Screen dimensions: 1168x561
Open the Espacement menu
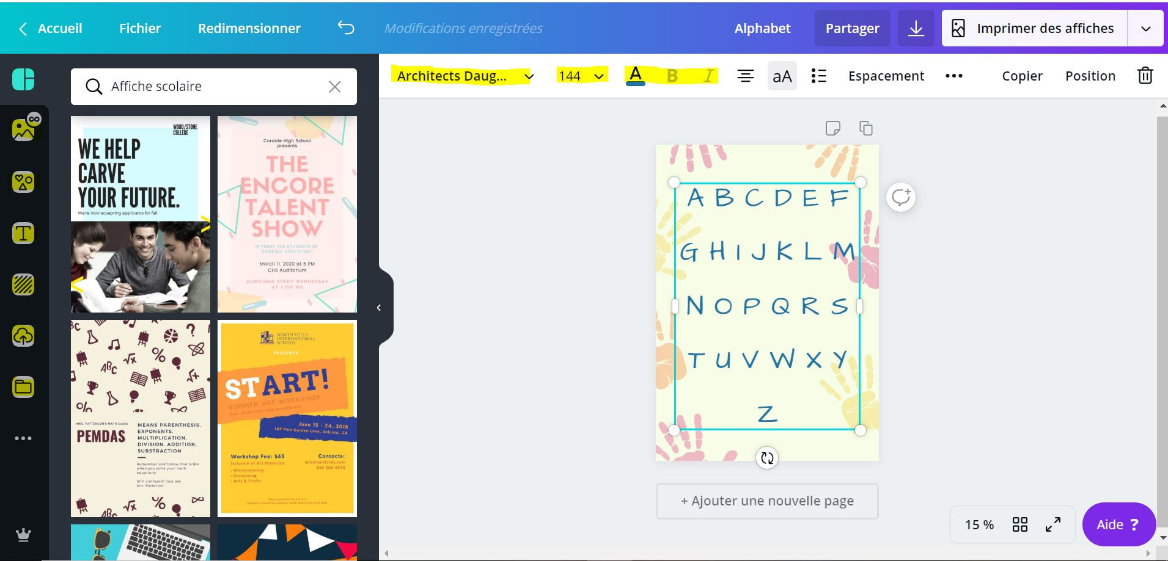point(886,76)
